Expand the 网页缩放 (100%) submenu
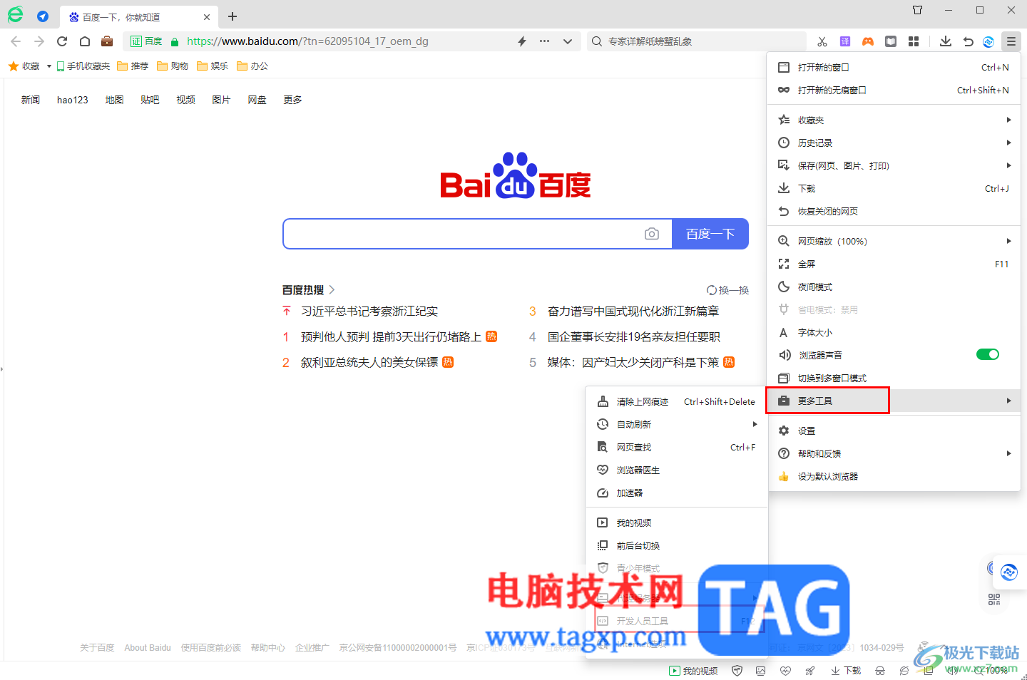 (894, 241)
